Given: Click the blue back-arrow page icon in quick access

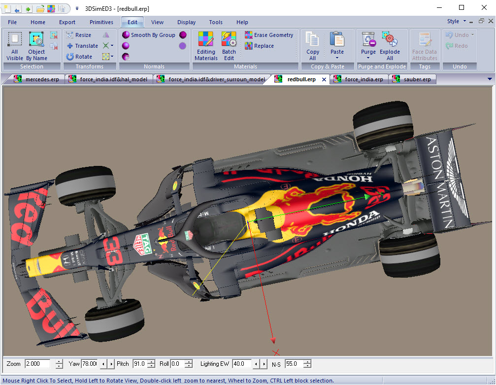Looking at the screenshot, I should (x=18, y=9).
